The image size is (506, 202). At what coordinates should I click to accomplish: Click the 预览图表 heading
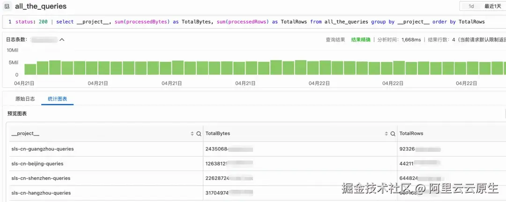(x=17, y=113)
